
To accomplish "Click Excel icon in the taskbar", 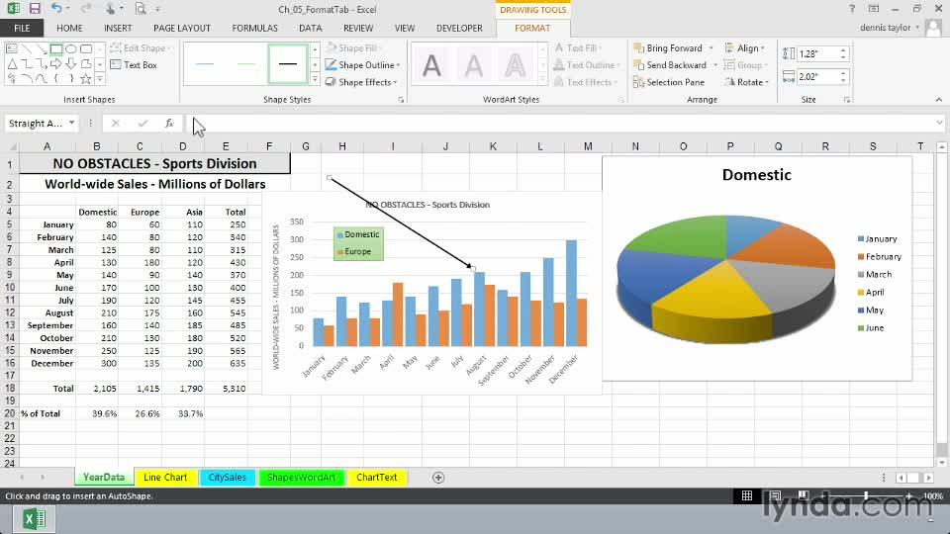I will (34, 519).
